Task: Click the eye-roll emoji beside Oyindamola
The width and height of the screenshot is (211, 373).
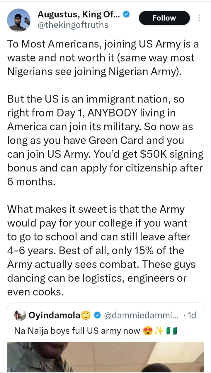Action: 86,315
